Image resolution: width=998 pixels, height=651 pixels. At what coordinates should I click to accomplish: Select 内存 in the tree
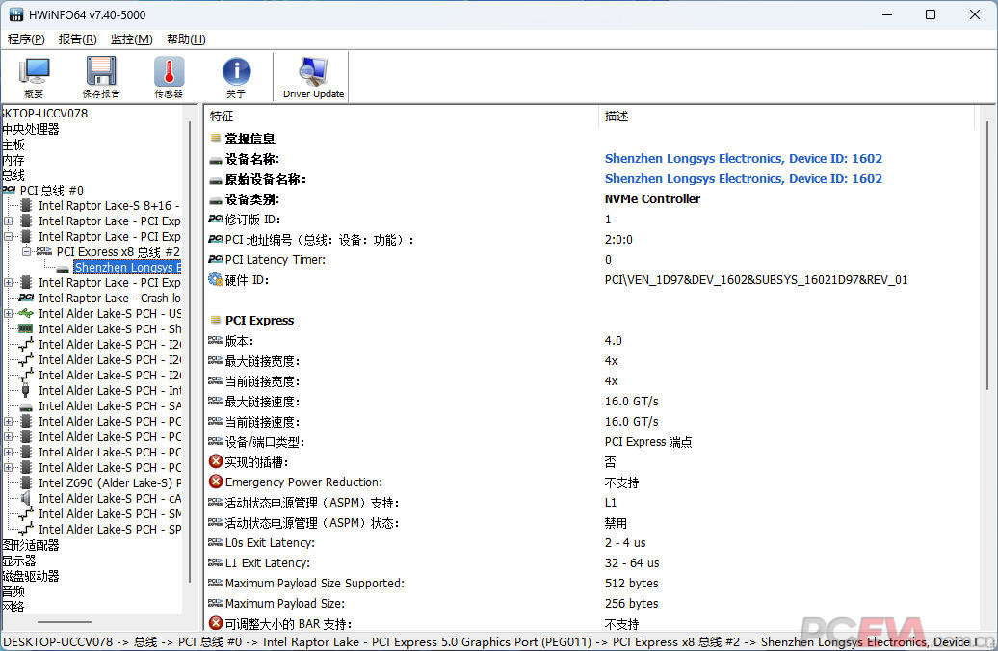[x=13, y=160]
